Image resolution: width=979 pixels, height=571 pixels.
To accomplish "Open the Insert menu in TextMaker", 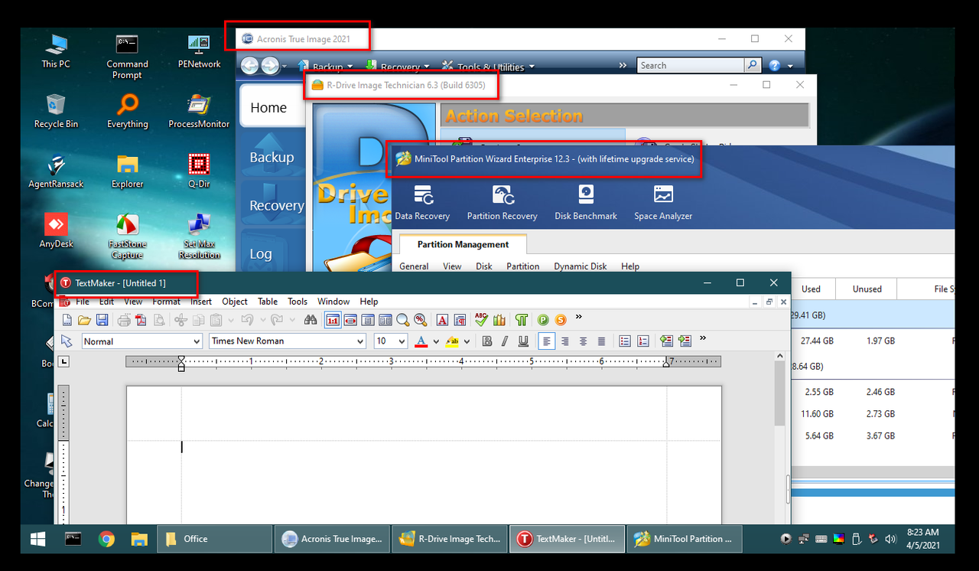I will (201, 302).
